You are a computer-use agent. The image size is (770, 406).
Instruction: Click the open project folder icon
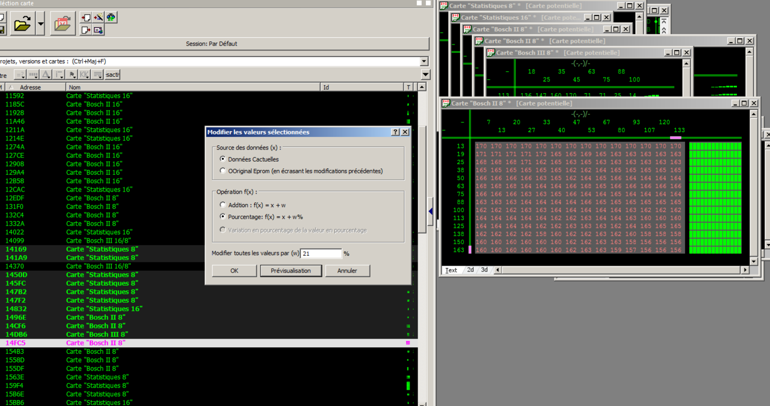pos(22,25)
